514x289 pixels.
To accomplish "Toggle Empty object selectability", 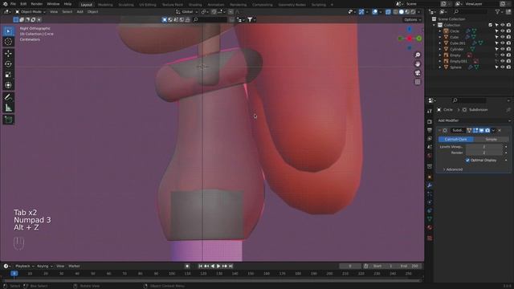I will (x=496, y=55).
